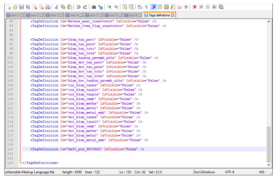This screenshot has width=279, height=180.
Task: Open the Replace dialog icon
Action: [x=101, y=7]
